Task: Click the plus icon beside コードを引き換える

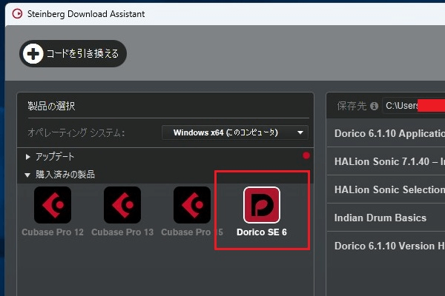Action: pos(33,54)
